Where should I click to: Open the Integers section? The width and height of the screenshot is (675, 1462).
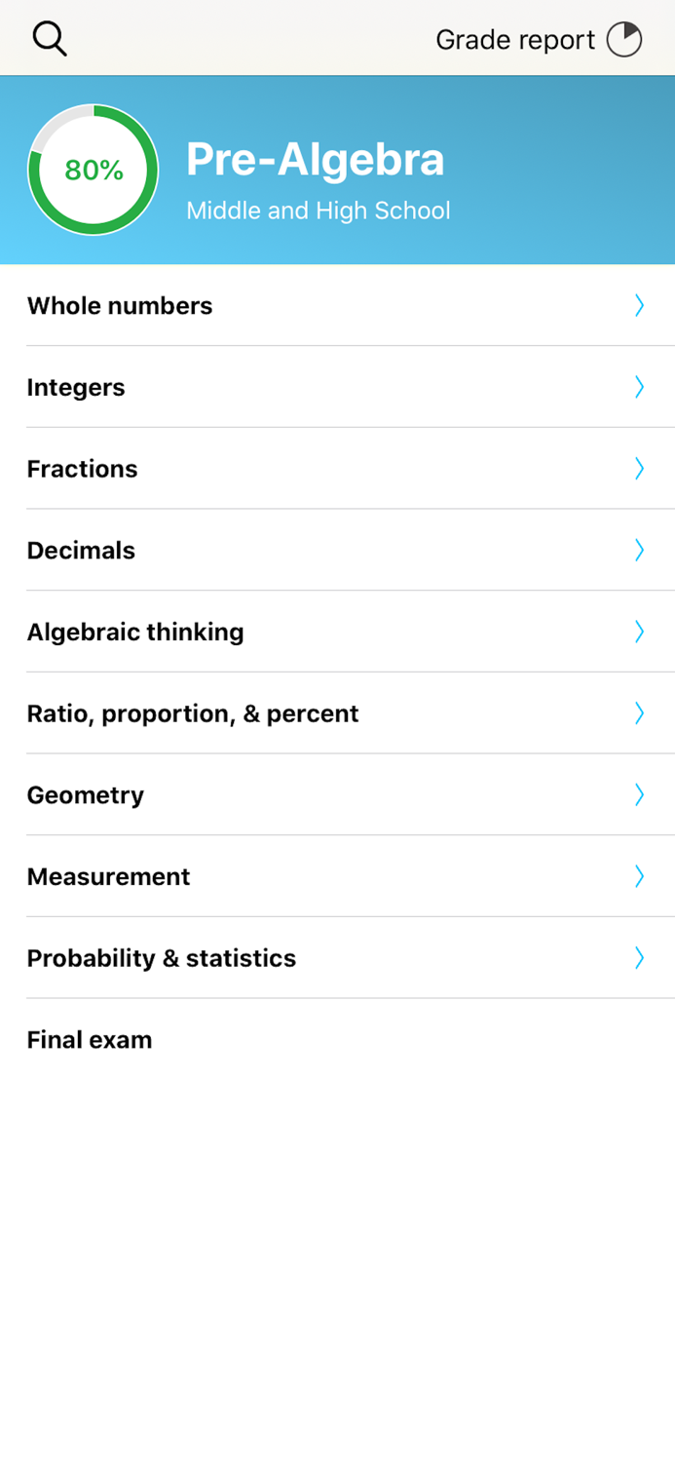tap(76, 387)
